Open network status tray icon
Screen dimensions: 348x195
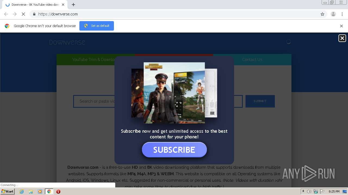[x=316, y=191]
